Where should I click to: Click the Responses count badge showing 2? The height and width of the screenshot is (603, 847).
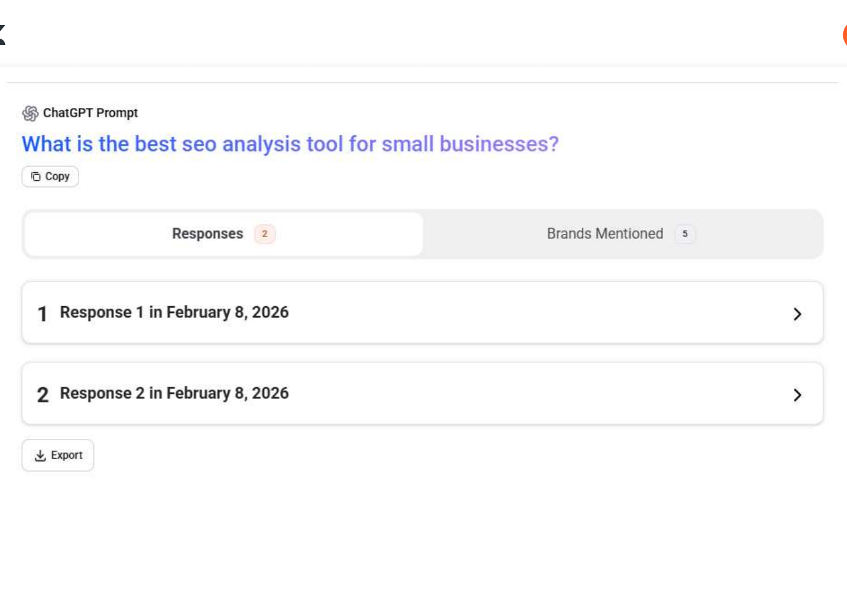[264, 234]
